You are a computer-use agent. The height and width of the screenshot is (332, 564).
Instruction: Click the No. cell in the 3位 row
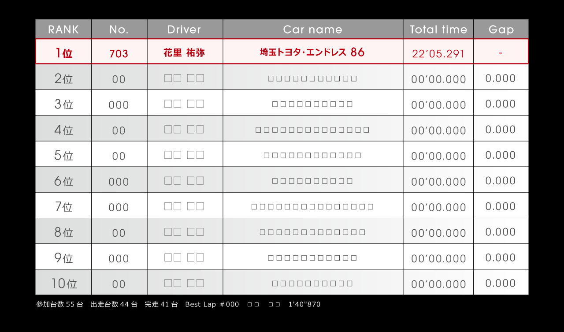click(119, 103)
